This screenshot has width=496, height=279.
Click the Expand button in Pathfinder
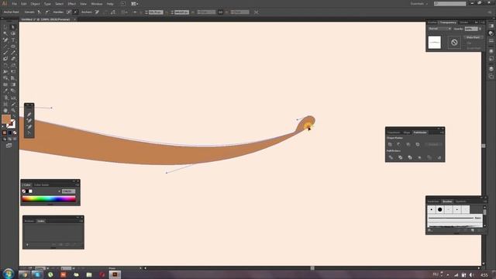(433, 144)
